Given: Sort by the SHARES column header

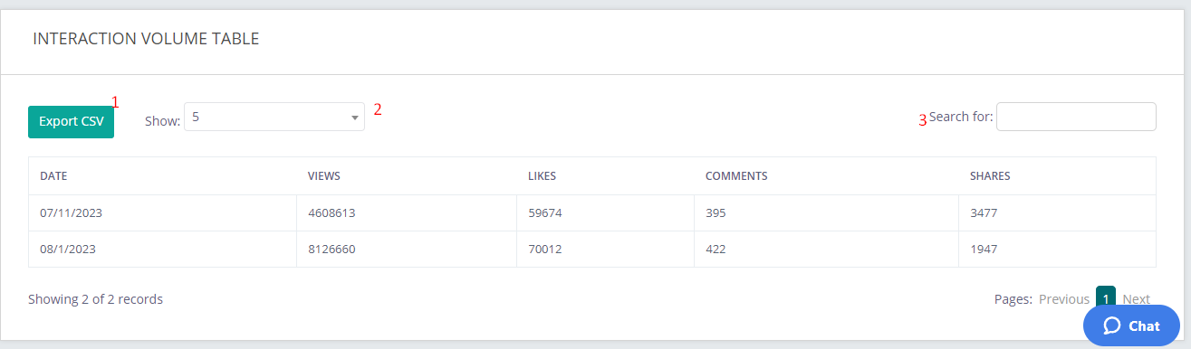Looking at the screenshot, I should 990,176.
